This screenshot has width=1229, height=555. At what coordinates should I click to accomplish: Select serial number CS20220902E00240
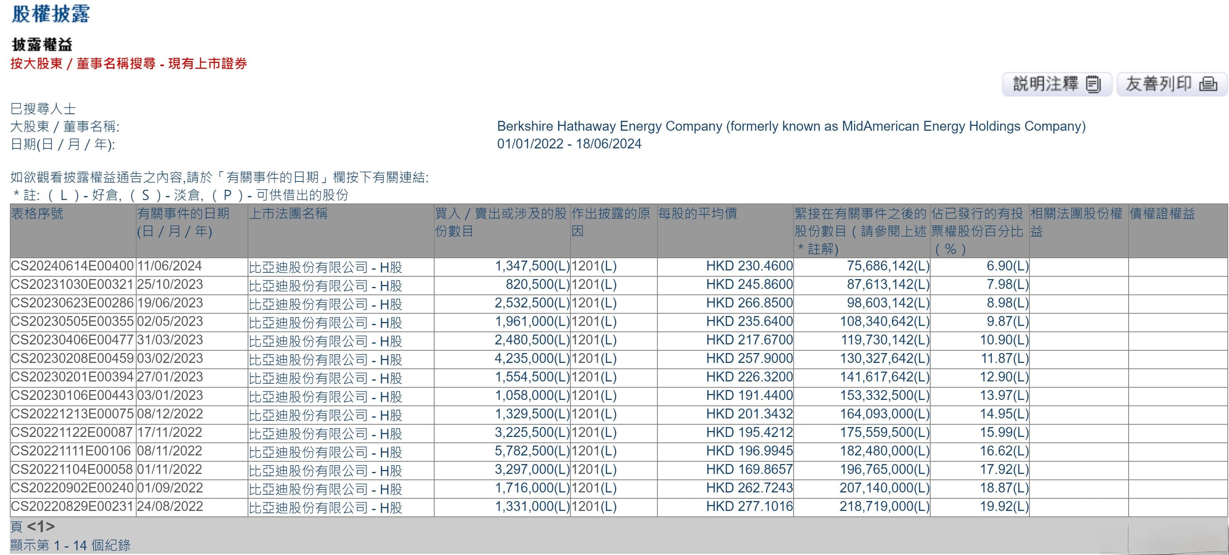click(72, 488)
